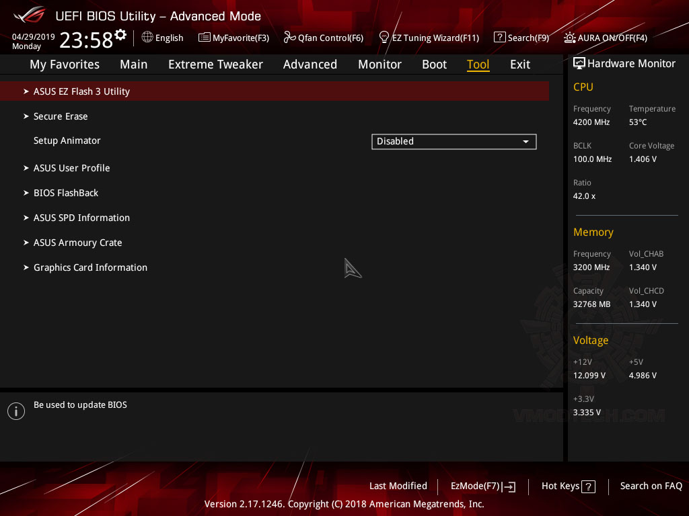Click Core Voltage value 1.406 V

pyautogui.click(x=643, y=159)
